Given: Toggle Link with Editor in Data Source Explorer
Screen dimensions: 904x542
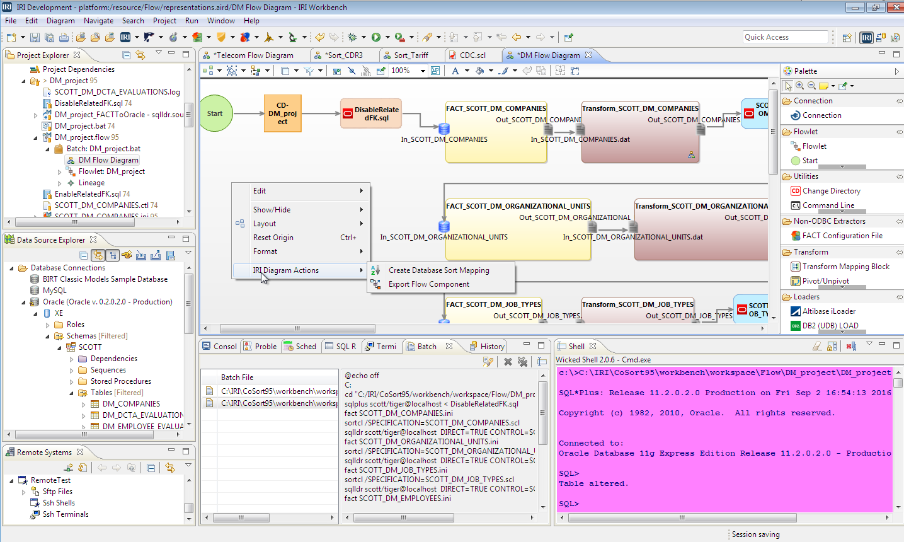Looking at the screenshot, I should pyautogui.click(x=98, y=255).
